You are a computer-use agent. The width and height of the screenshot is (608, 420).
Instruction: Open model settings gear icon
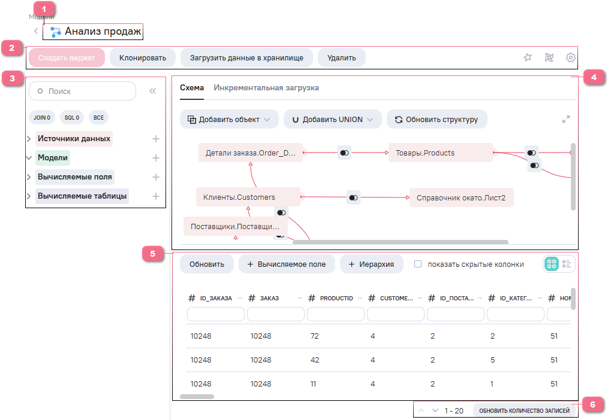tap(570, 57)
